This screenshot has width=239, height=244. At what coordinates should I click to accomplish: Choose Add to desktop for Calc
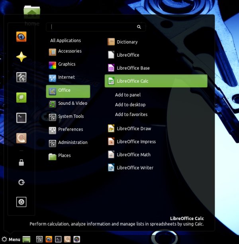coord(130,104)
